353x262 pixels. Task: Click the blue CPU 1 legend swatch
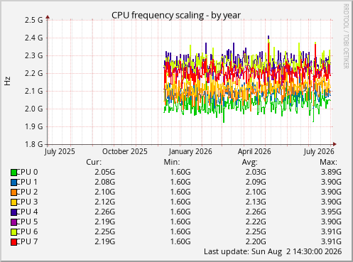pos(13,182)
